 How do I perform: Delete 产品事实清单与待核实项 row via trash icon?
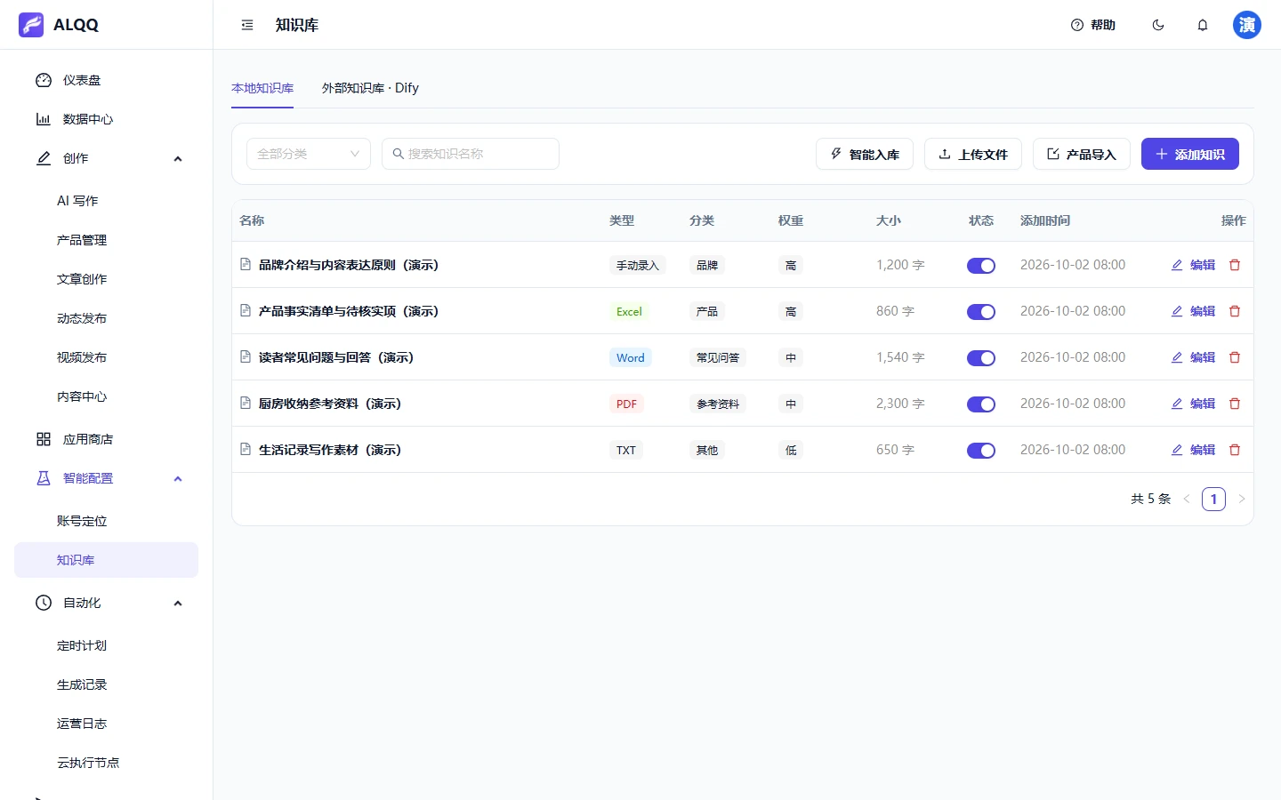[x=1235, y=311]
